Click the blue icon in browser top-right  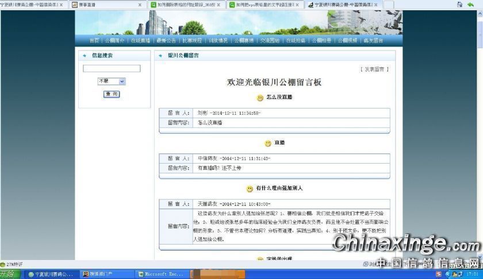click(458, 5)
